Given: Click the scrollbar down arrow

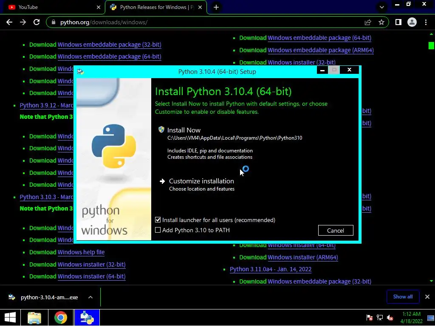Looking at the screenshot, I should coord(431,281).
